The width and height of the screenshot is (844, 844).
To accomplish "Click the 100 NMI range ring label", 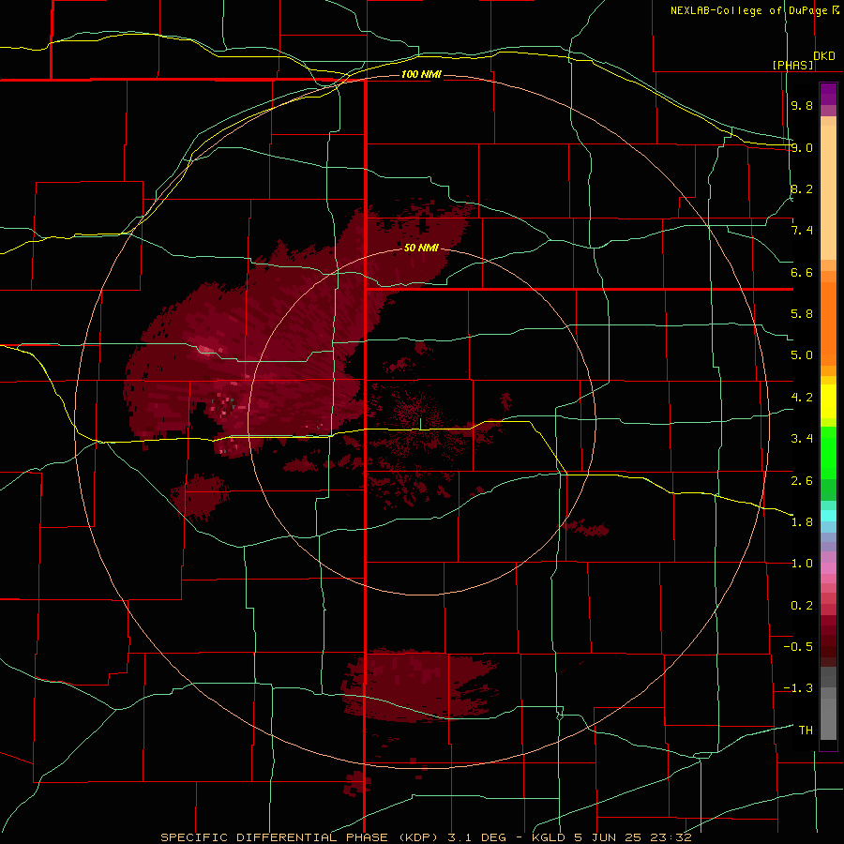I will tap(421, 74).
